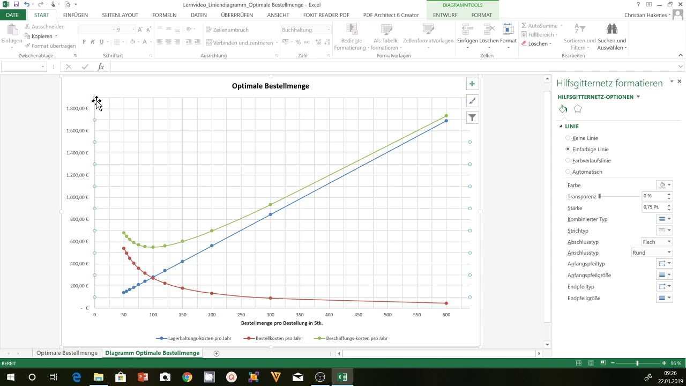
Task: Open the Chart Styles brush icon
Action: coord(472,101)
